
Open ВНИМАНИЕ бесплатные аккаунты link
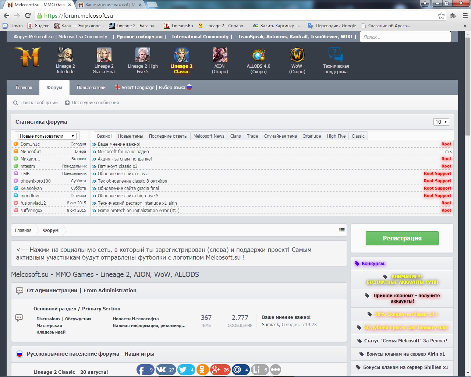tap(402, 279)
